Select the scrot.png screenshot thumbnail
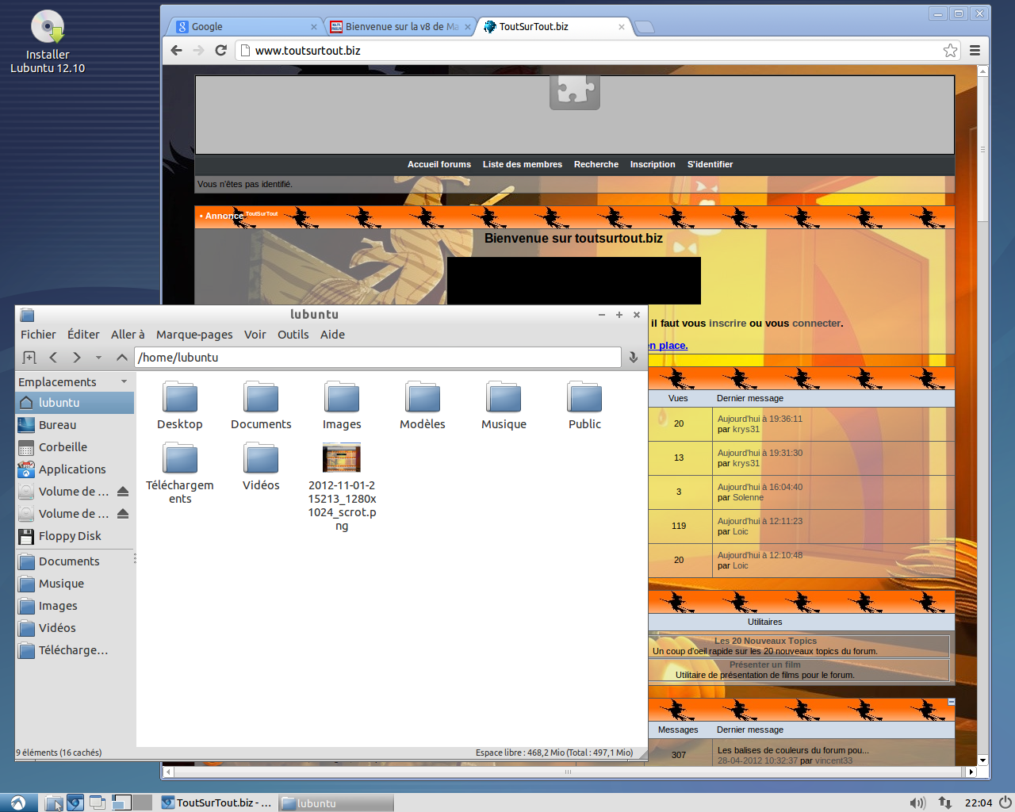Image resolution: width=1015 pixels, height=812 pixels. [342, 458]
